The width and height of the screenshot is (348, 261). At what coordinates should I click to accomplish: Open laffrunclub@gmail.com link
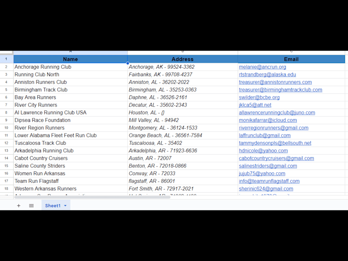click(264, 135)
